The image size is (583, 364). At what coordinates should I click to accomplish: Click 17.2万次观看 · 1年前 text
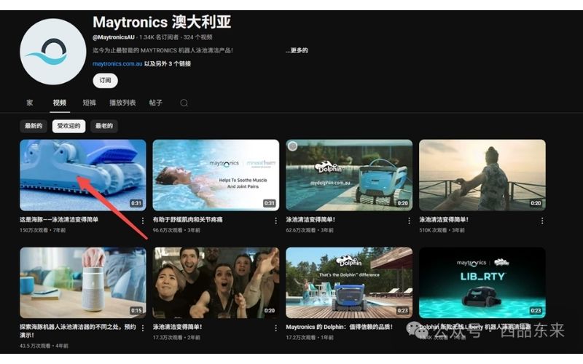point(309,338)
